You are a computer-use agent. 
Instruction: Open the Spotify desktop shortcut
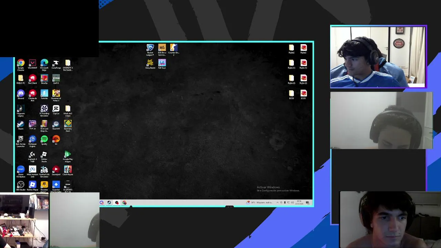coord(44,140)
